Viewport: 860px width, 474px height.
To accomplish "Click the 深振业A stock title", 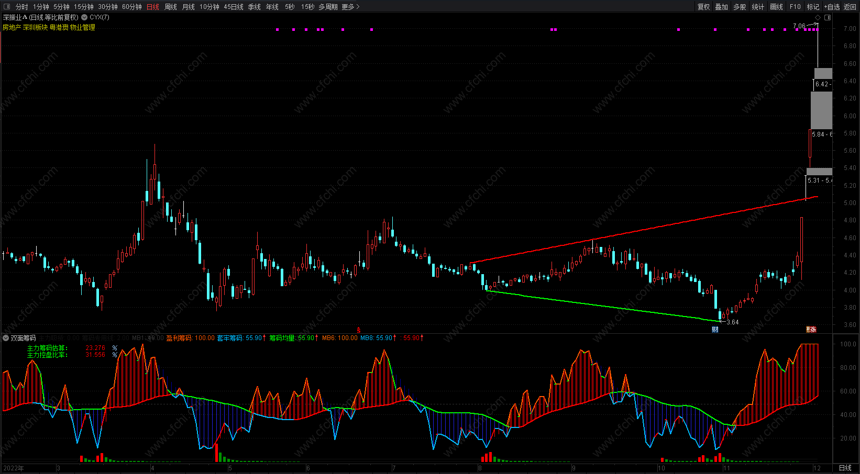I will tap(15, 17).
